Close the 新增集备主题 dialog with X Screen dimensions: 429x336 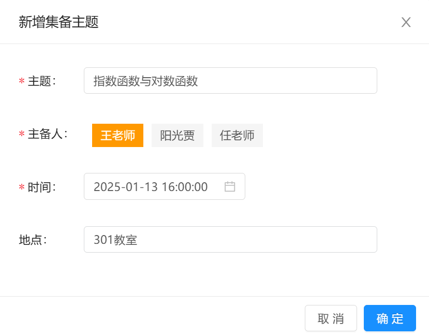(x=406, y=22)
